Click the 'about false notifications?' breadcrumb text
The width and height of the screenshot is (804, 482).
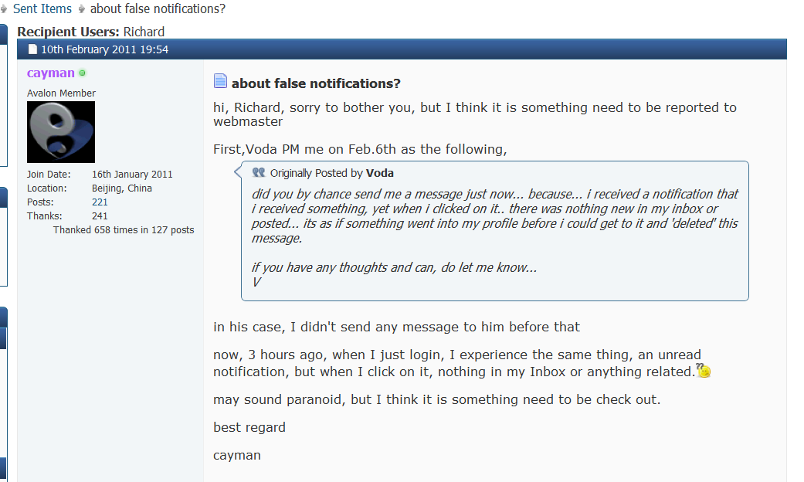[158, 9]
